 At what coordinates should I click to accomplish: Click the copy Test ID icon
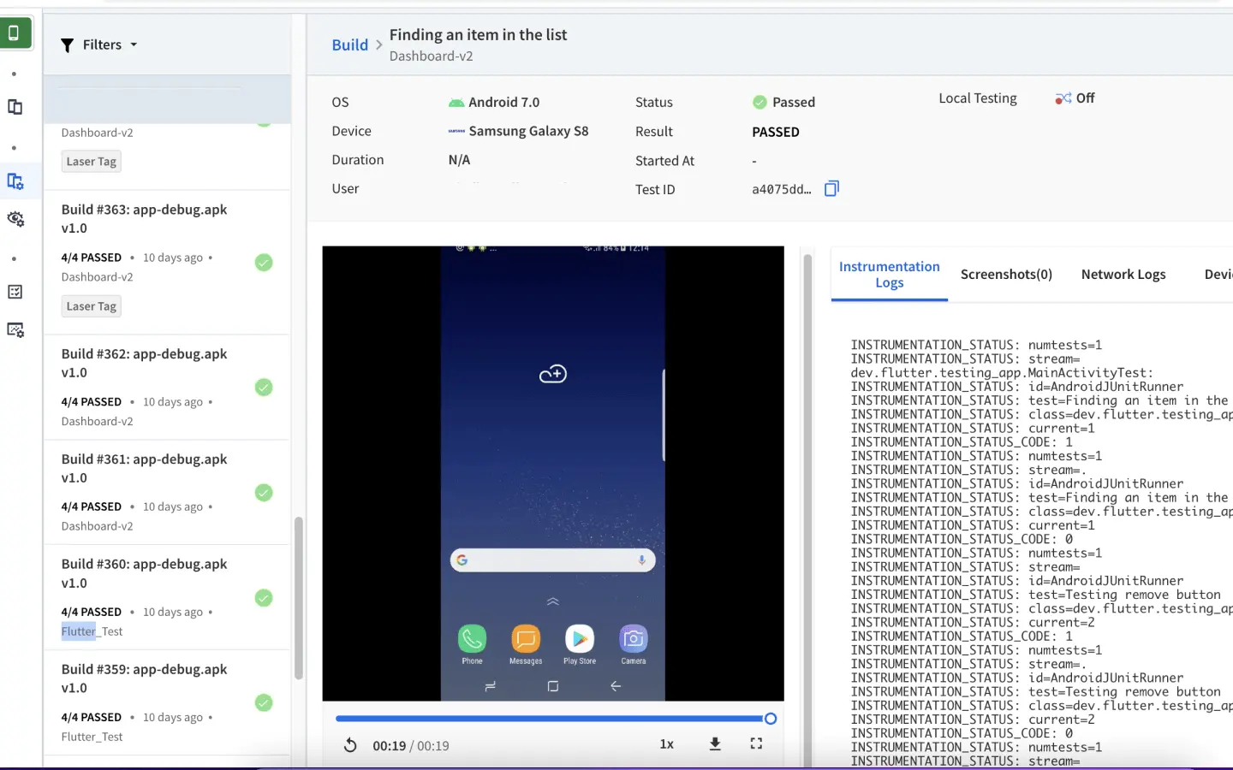click(831, 189)
